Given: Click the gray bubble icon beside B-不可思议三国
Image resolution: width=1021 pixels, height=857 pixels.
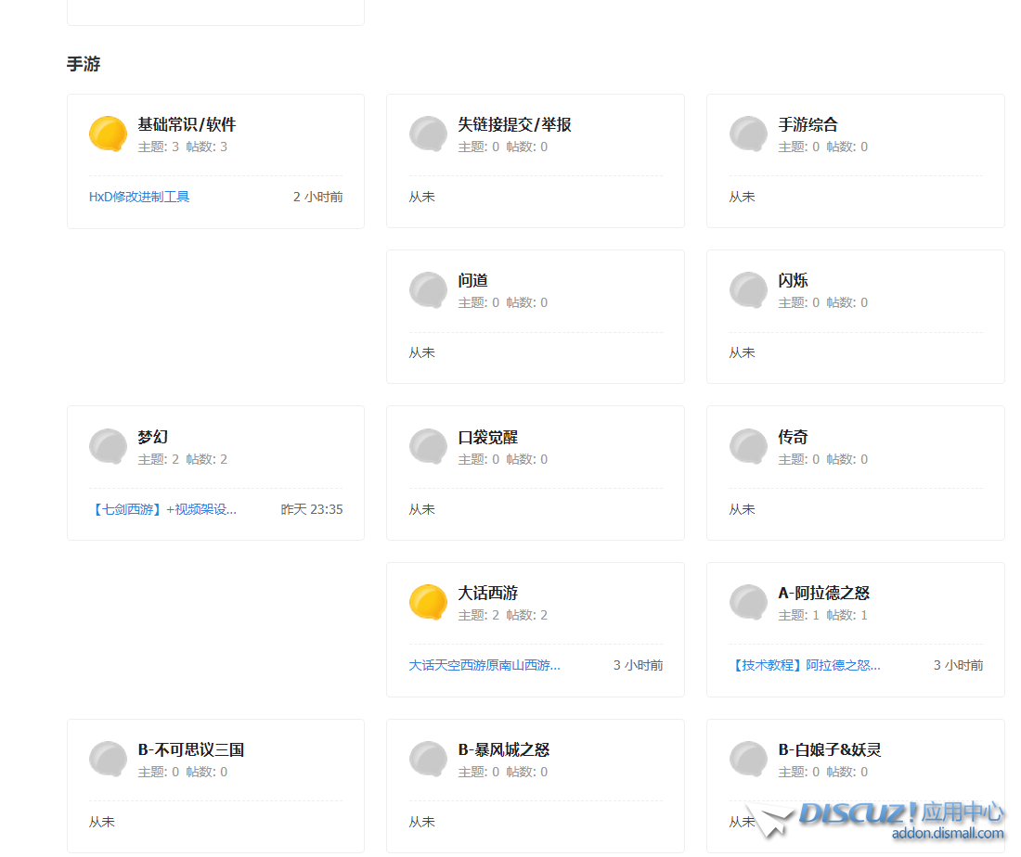Looking at the screenshot, I should 108,760.
